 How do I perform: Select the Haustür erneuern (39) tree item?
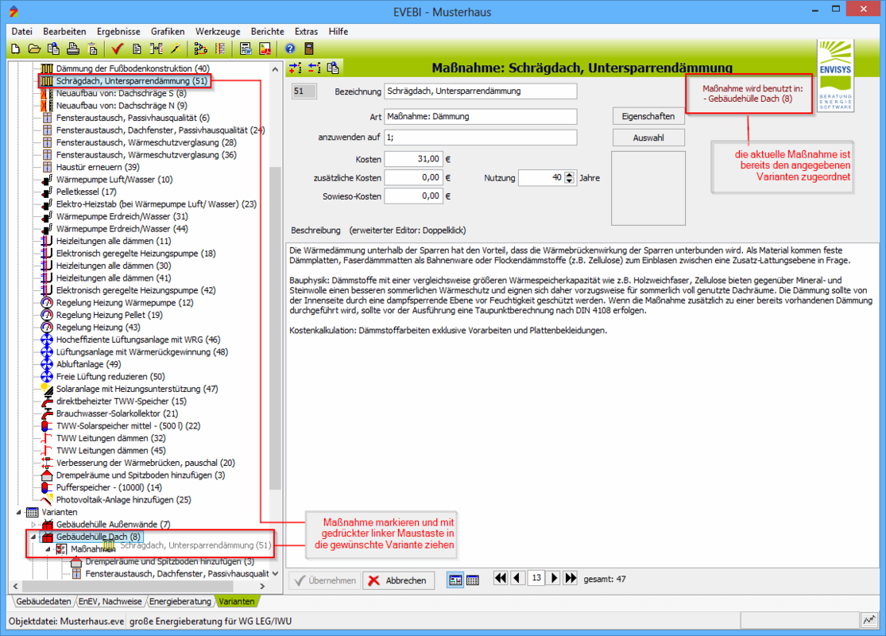pos(98,167)
